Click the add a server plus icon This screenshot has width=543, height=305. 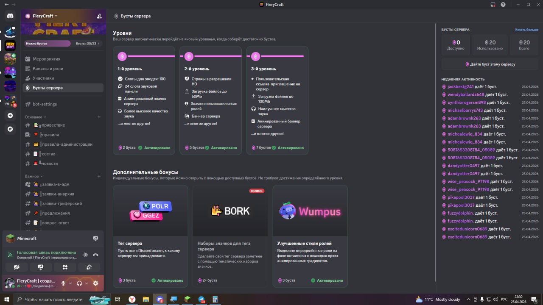[10, 116]
